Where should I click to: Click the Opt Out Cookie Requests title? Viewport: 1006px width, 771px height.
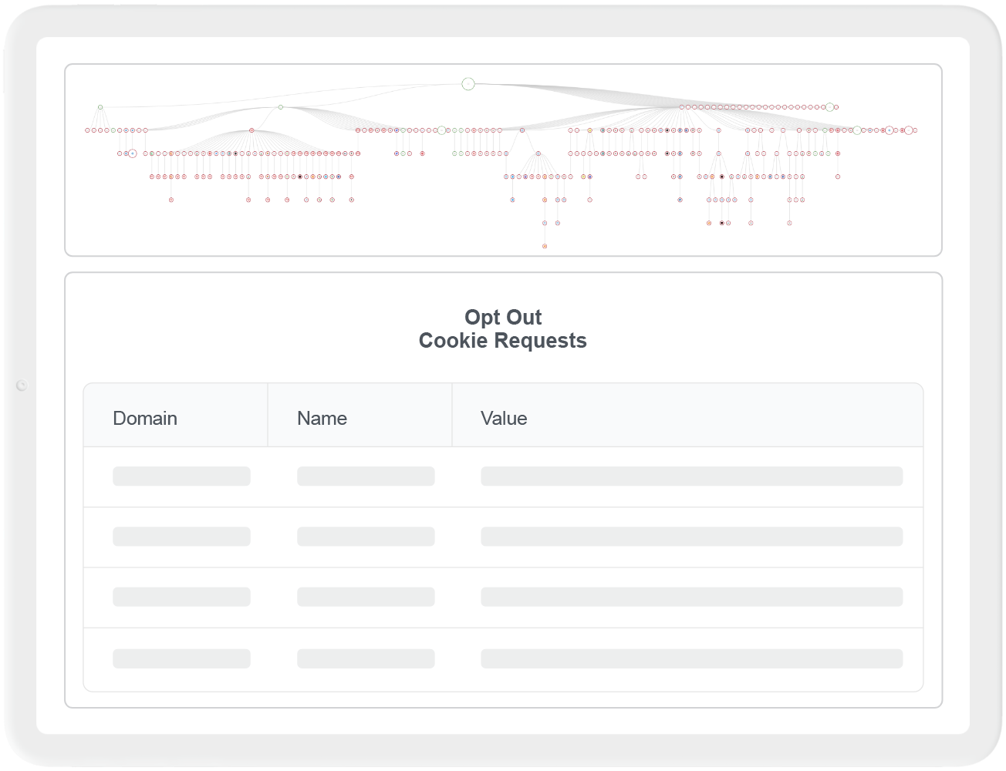click(x=503, y=329)
